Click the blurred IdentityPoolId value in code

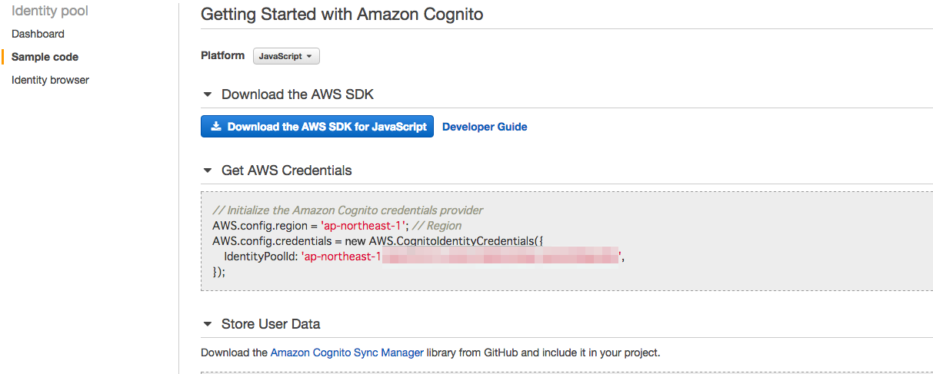tap(500, 257)
